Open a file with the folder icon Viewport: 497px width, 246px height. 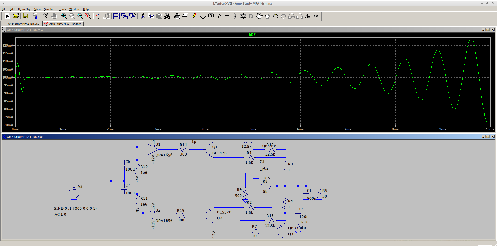tap(16, 16)
